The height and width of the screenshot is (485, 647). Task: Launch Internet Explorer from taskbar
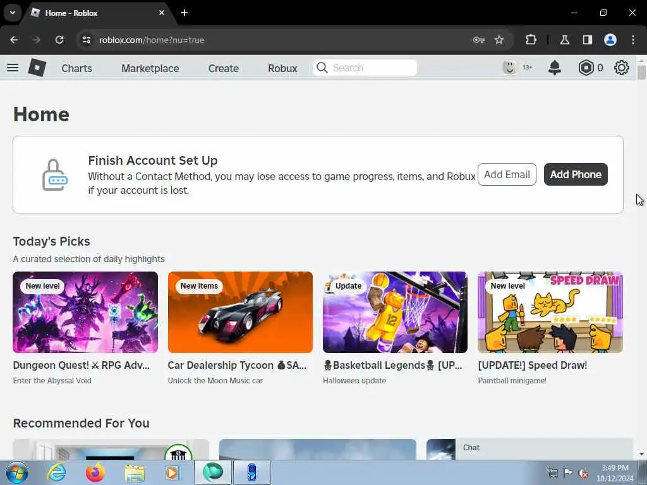pyautogui.click(x=56, y=472)
